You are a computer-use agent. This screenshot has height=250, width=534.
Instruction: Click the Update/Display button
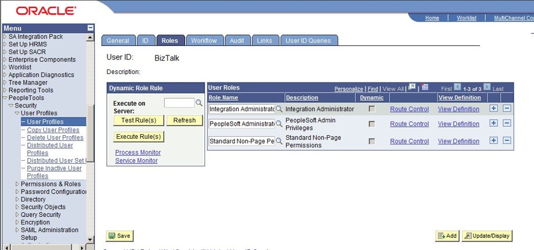tap(487, 236)
